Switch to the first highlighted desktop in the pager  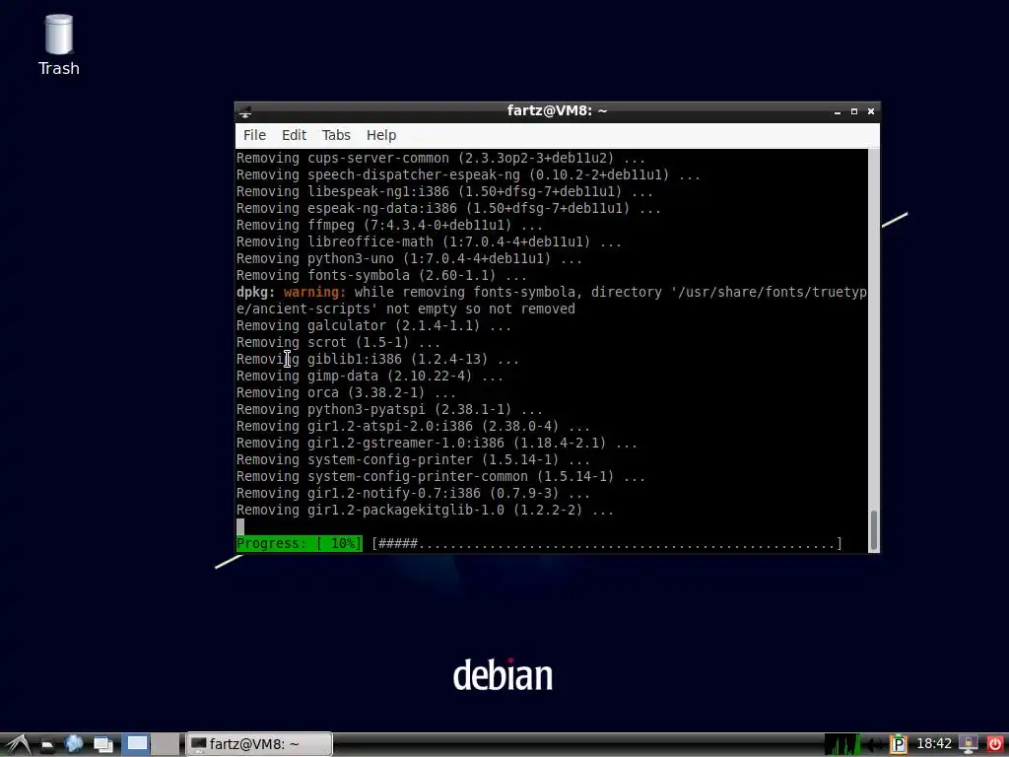tap(136, 744)
